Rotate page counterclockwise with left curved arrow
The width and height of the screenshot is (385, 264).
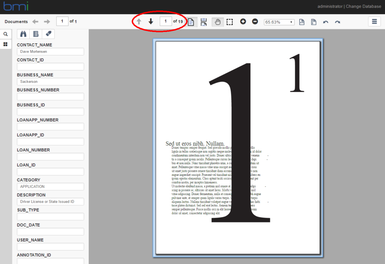tap(326, 22)
